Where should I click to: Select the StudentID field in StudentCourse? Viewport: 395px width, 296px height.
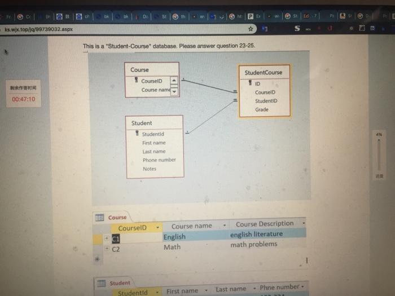[266, 101]
